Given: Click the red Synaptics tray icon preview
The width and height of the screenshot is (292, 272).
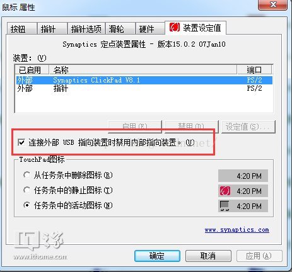Looking at the screenshot, I should 225,191.
